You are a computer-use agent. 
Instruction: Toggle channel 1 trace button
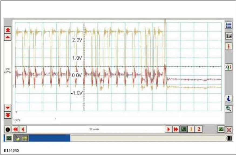click(191, 129)
